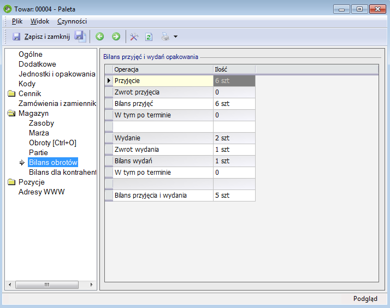This screenshot has height=308, width=390.
Task: Open Zasoby under Magazyn
Action: click(x=42, y=123)
